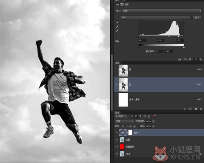Screen dimensions: 204x163
Task: Click the type layer filter T icon
Action: [140, 116]
